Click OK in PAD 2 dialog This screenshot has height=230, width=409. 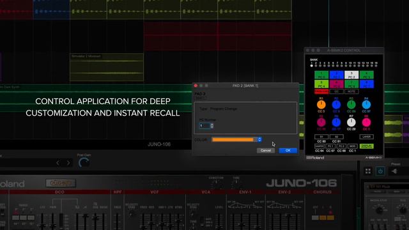288,151
